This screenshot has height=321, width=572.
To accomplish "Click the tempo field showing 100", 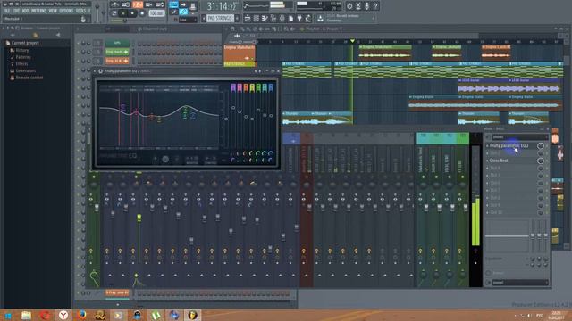I will [x=156, y=13].
